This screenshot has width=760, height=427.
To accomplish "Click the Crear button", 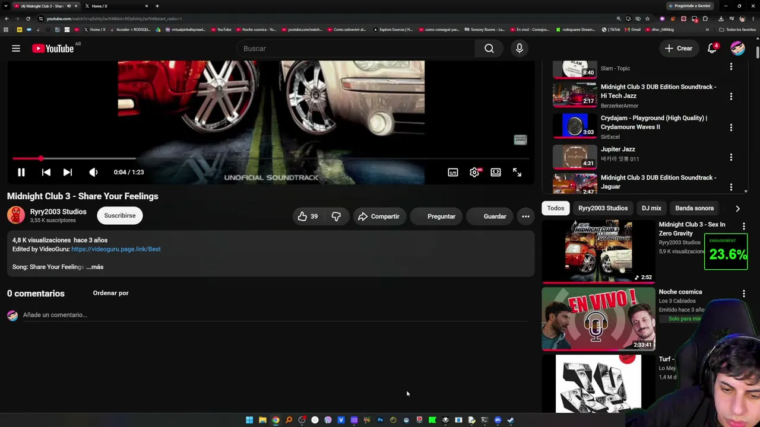I will (679, 49).
